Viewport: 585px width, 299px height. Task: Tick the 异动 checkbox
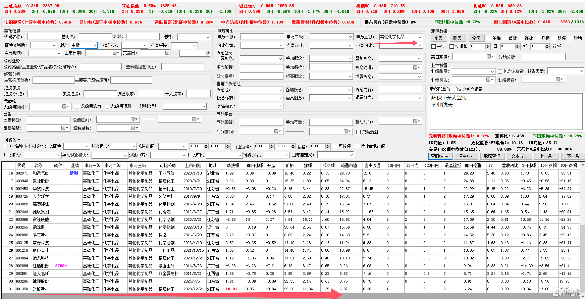coord(570,38)
